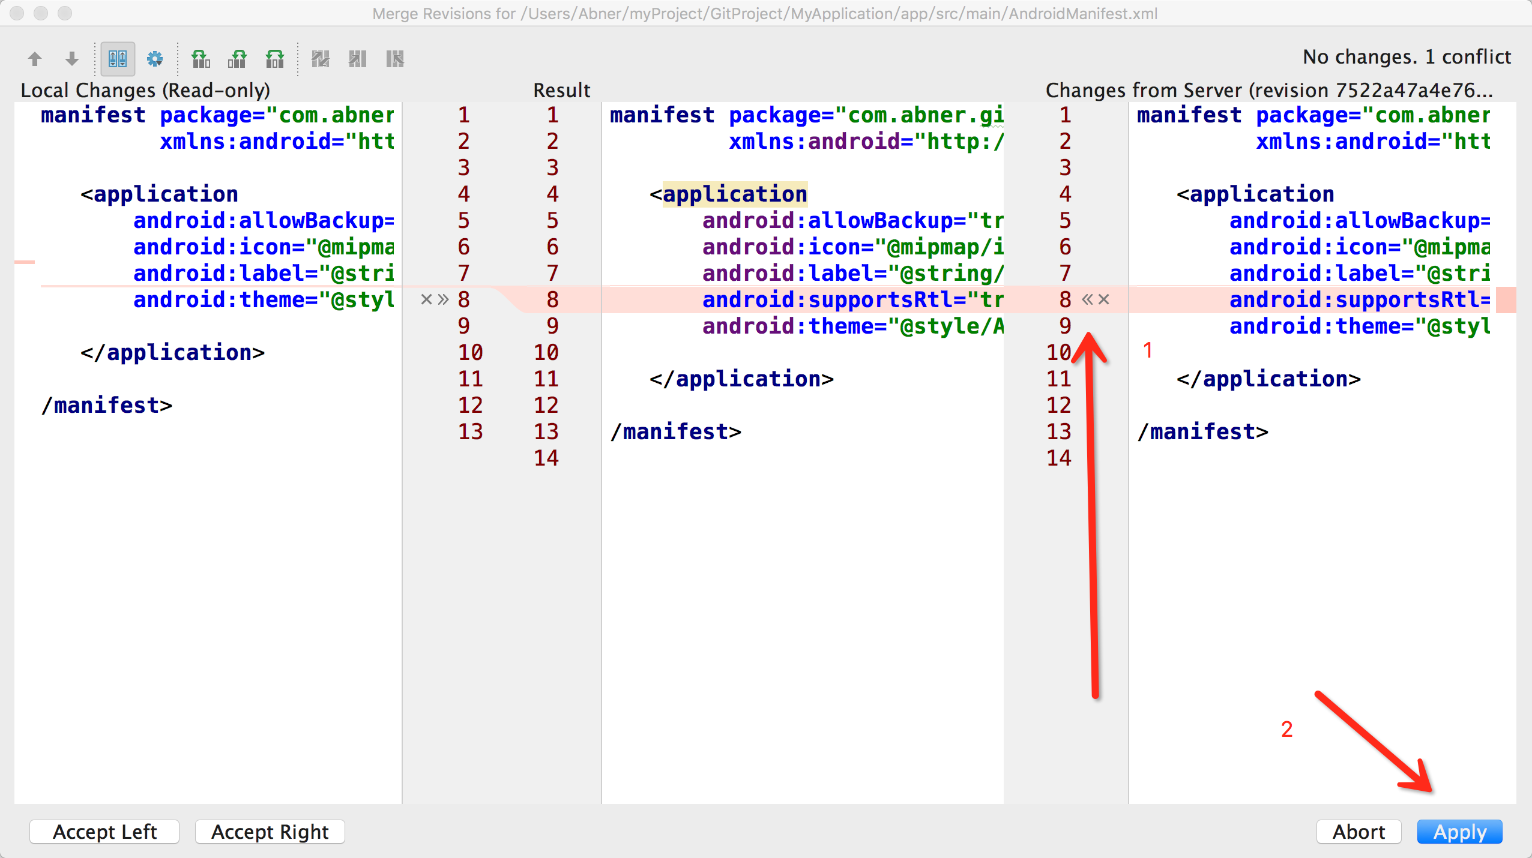Compare left and middle panels icon
The image size is (1532, 858).
click(x=201, y=59)
